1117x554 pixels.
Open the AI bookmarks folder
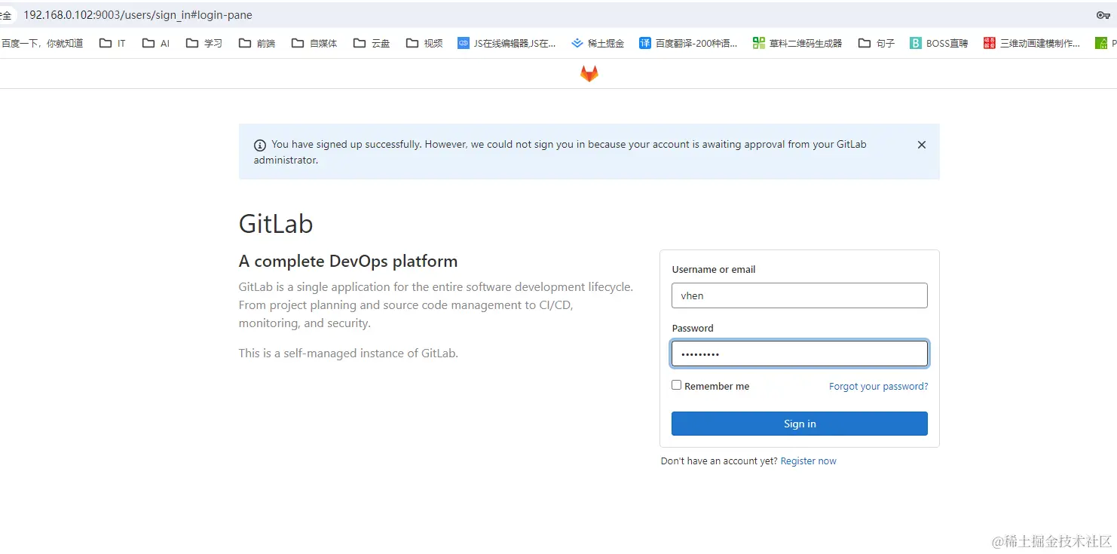click(156, 43)
